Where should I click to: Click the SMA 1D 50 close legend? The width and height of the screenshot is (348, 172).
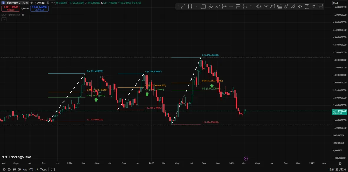point(11,15)
